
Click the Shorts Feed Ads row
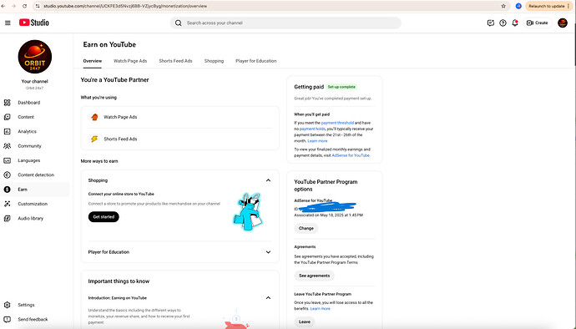[180, 139]
